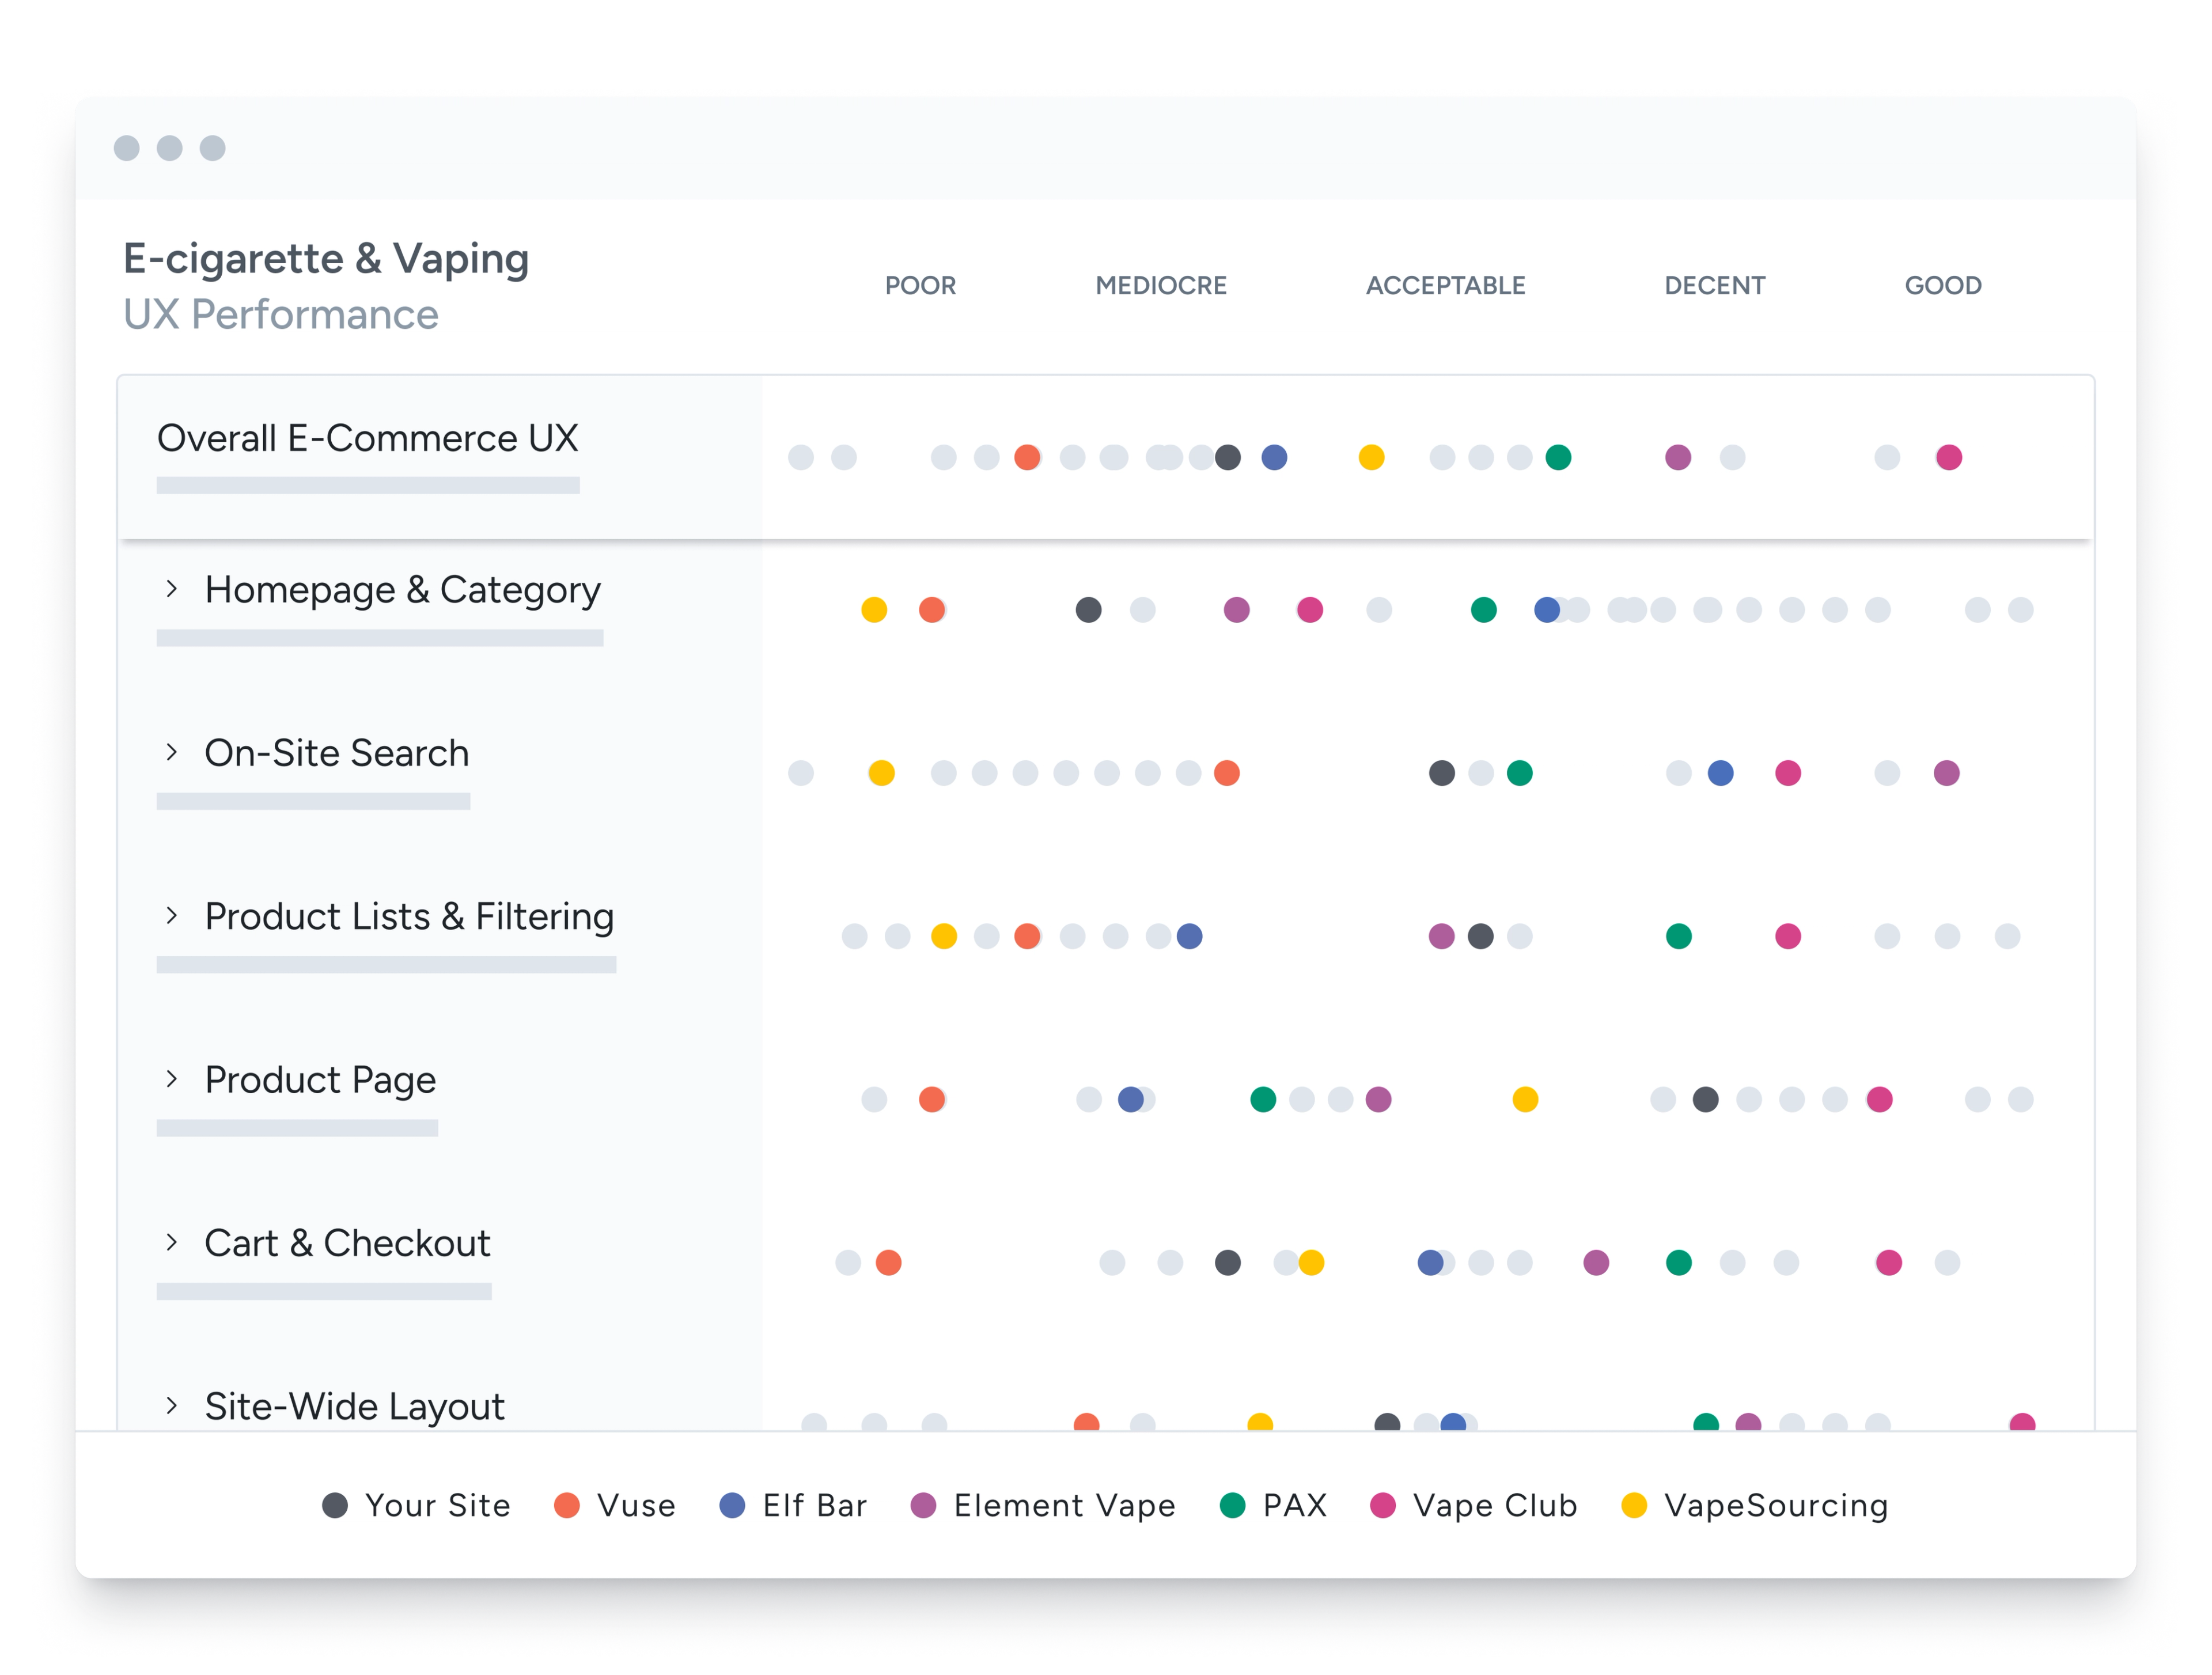Toggle the Your Site legend dot
The image size is (2212, 1675).
pyautogui.click(x=335, y=1505)
